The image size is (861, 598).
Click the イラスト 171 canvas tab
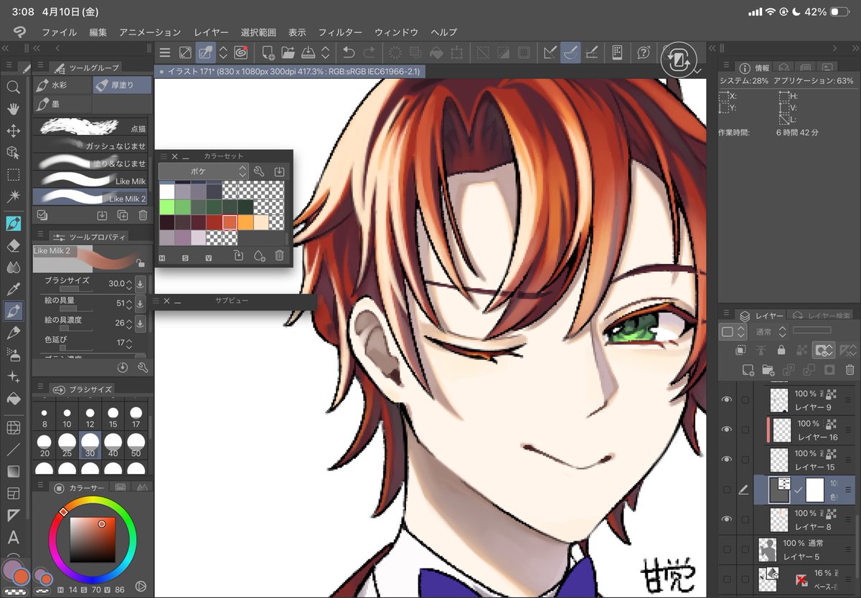(289, 72)
